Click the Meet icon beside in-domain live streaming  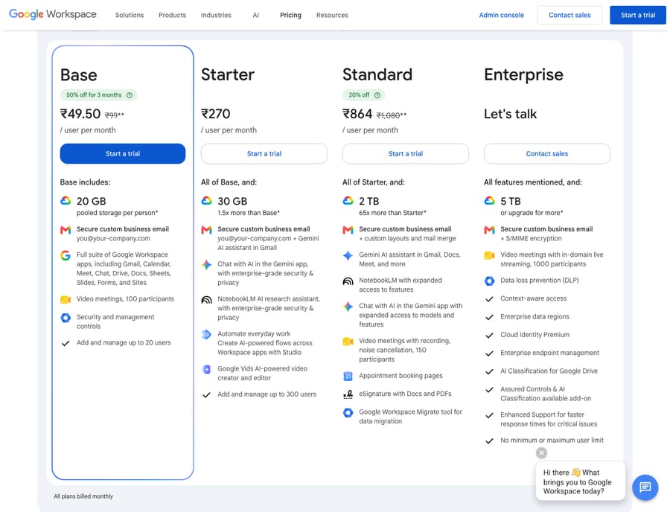click(489, 255)
